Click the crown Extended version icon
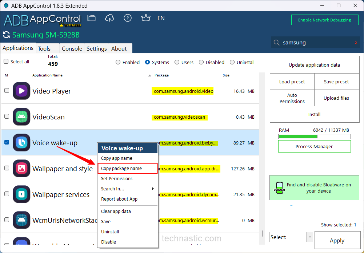The image size is (364, 253). pyautogui.click(x=145, y=18)
